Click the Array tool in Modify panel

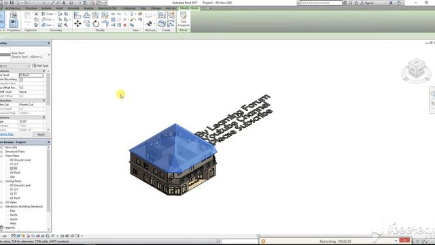click(113, 20)
